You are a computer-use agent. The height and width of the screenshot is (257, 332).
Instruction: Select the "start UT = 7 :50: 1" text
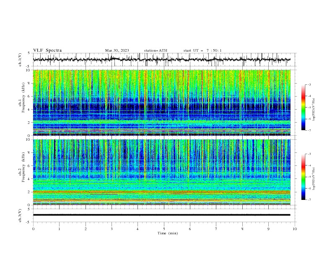(x=202, y=50)
